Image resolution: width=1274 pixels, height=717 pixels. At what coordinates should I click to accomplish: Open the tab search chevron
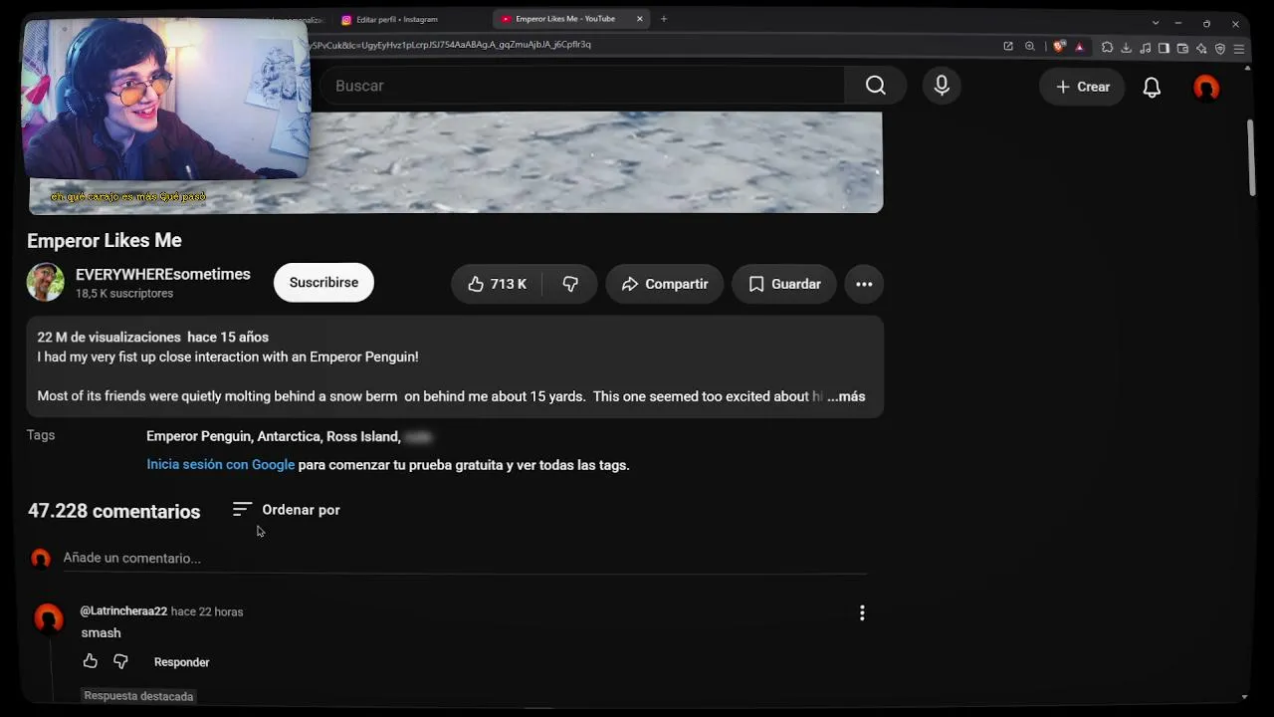pos(1156,23)
